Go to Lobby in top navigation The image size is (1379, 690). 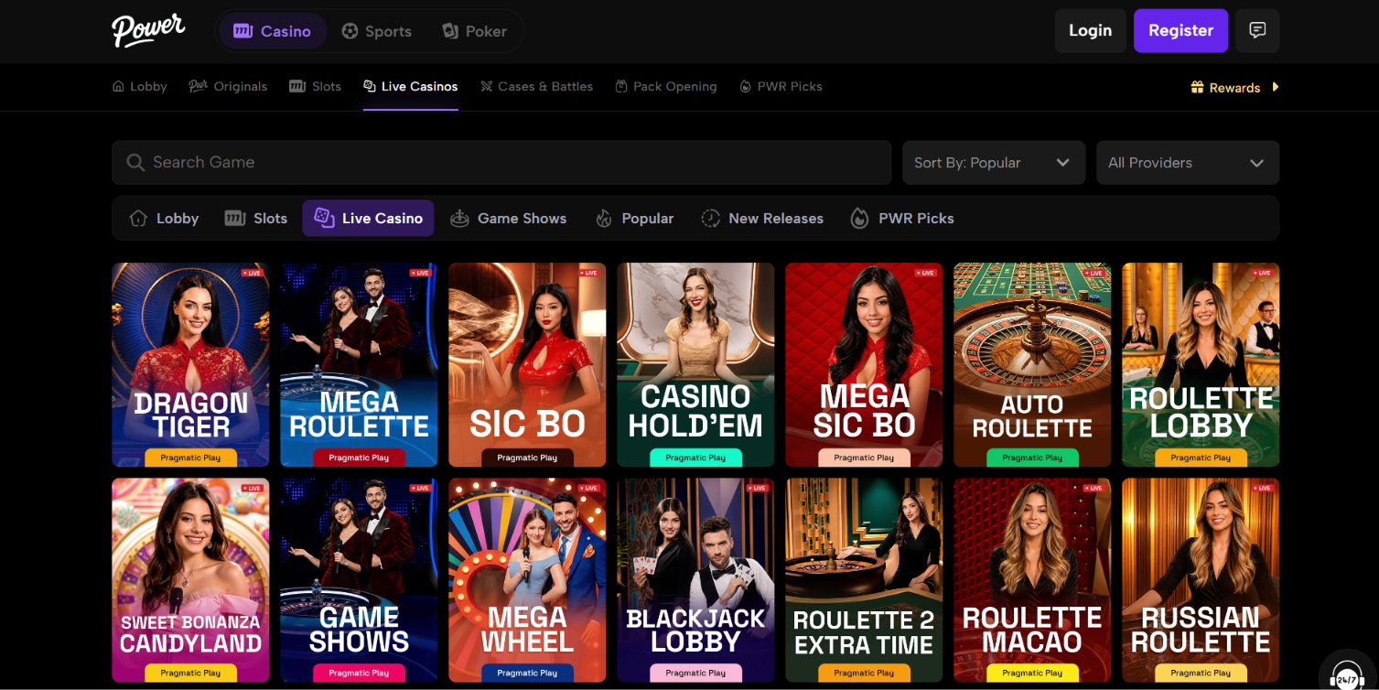tap(139, 86)
